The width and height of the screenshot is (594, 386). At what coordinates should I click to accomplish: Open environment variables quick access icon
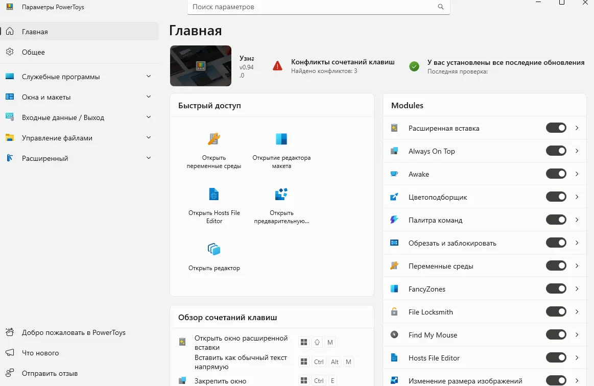213,139
